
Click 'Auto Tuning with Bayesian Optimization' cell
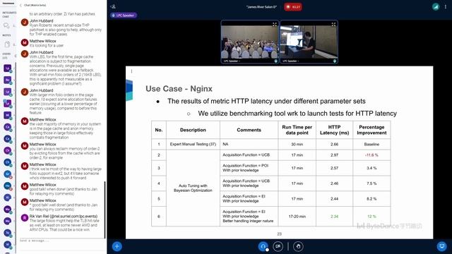[193, 188]
